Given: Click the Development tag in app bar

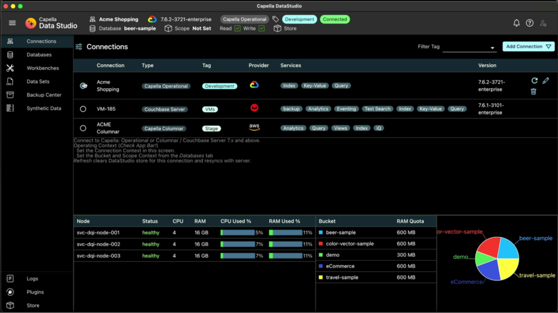Looking at the screenshot, I should pos(299,19).
